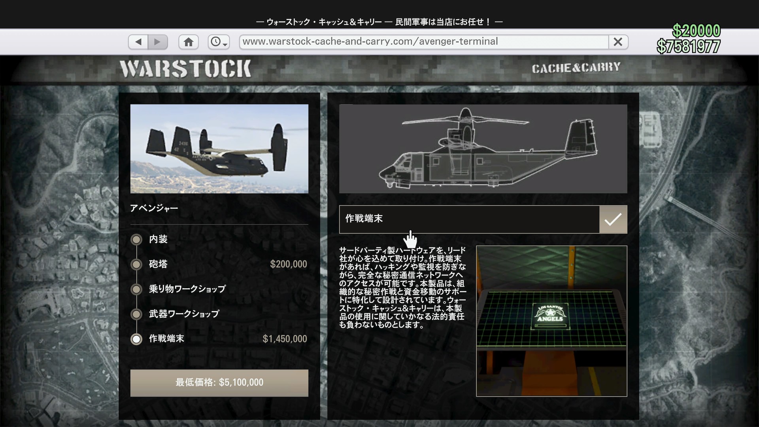Click the Warstock logo header

[185, 69]
